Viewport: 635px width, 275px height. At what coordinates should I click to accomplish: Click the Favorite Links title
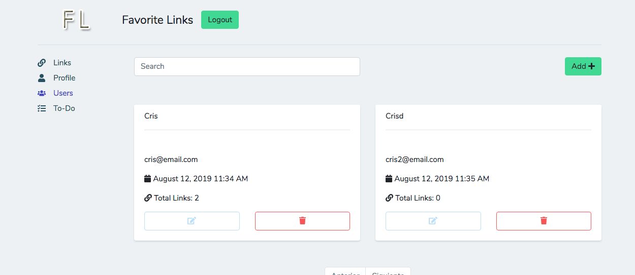[x=157, y=20]
